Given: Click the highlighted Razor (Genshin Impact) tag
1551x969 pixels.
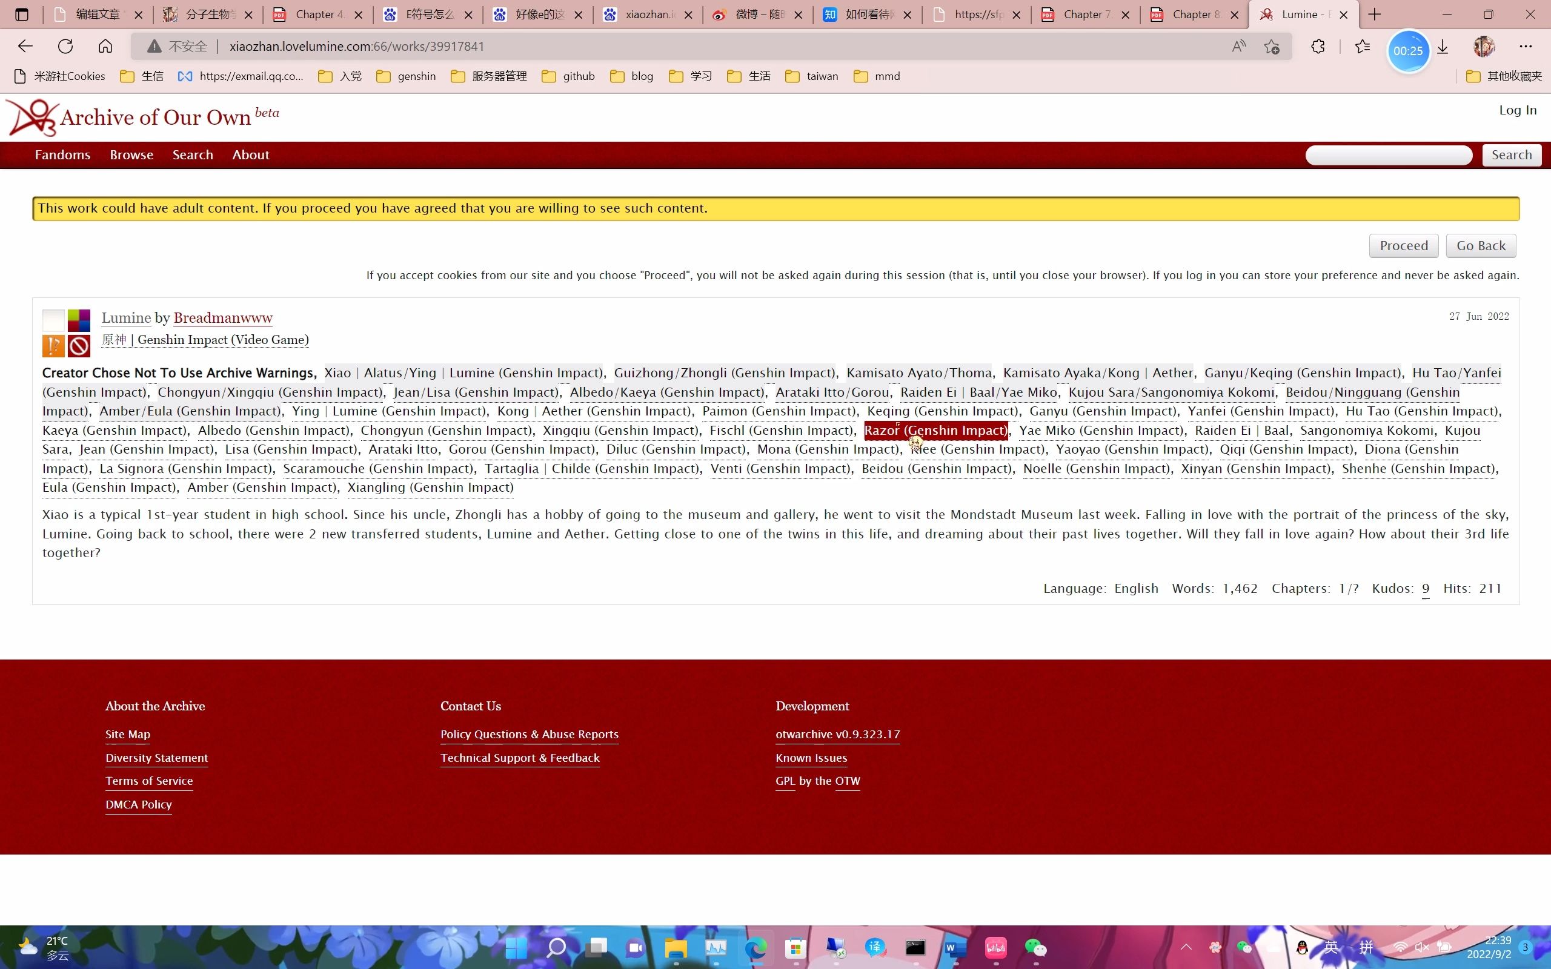Looking at the screenshot, I should (x=935, y=431).
